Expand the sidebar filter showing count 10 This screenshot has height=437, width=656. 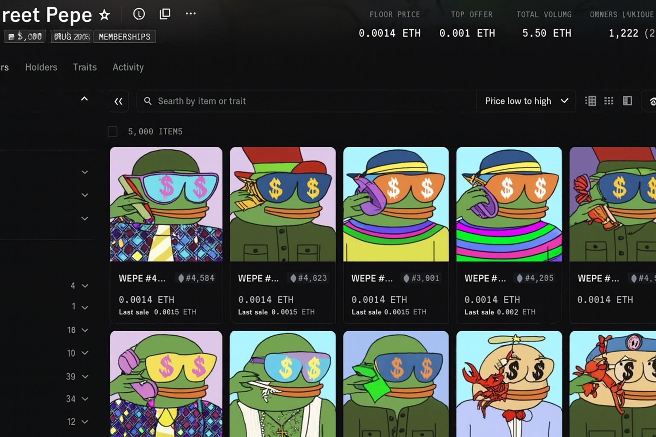click(85, 353)
